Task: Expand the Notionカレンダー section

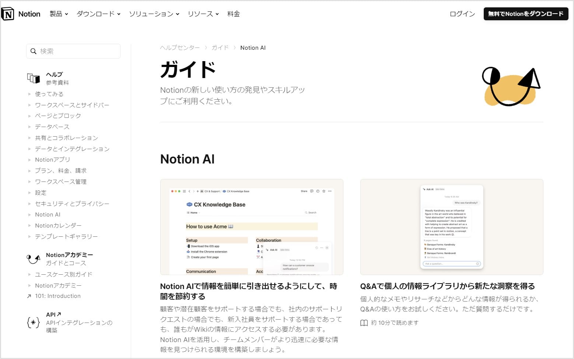Action: 29,225
